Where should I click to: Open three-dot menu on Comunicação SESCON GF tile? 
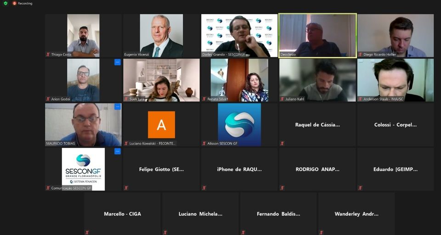click(118, 151)
